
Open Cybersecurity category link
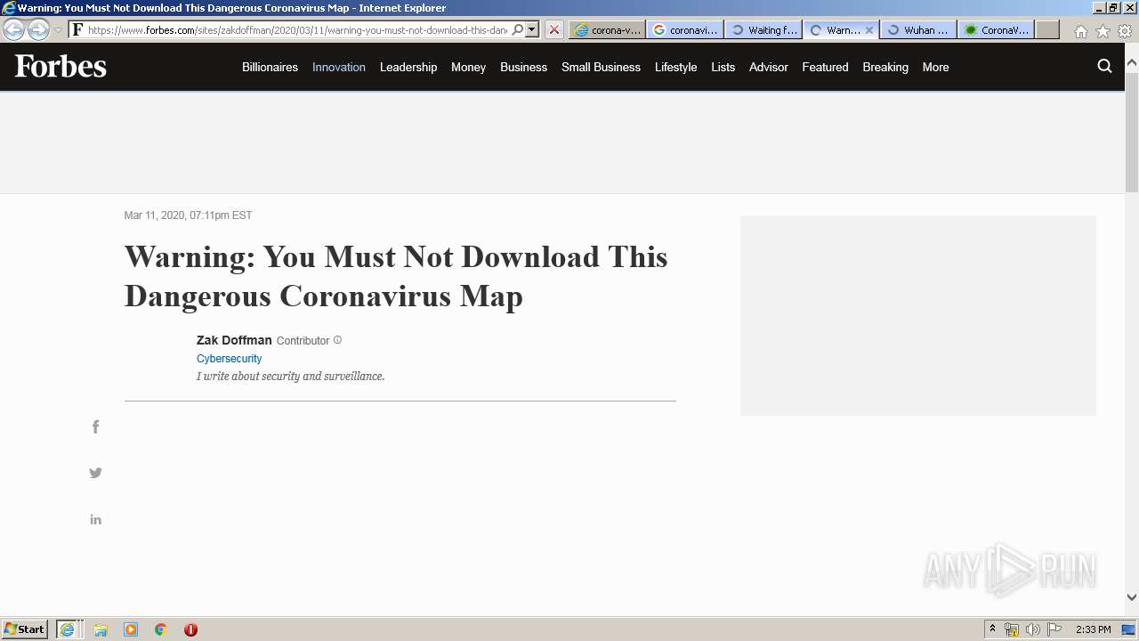229,358
